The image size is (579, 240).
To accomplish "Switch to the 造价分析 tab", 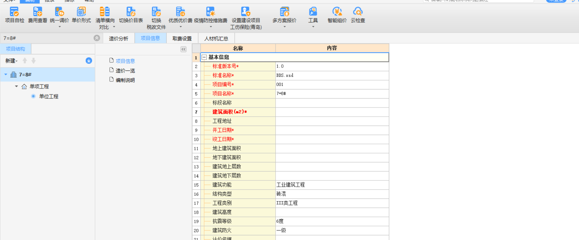I will [118, 38].
